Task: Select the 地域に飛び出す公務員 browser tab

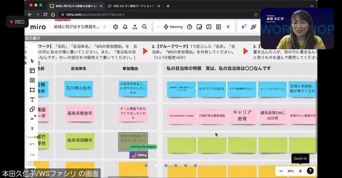Action: pos(76,6)
